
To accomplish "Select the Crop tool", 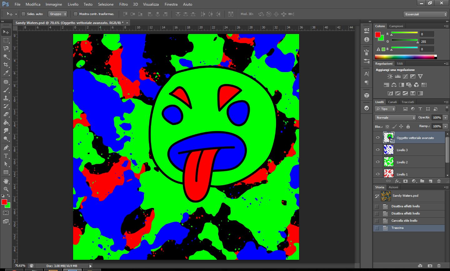I will [6, 65].
